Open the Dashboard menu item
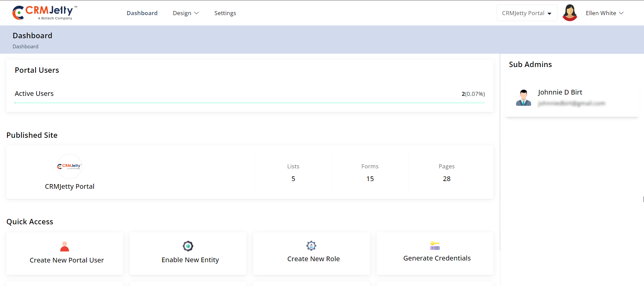Image resolution: width=644 pixels, height=286 pixels. click(142, 13)
